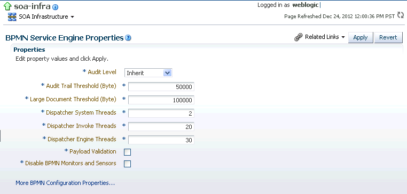Image resolution: width=407 pixels, height=194 pixels.
Task: Click the BPMN Service Engine Properties heading
Action: [x=65, y=38]
